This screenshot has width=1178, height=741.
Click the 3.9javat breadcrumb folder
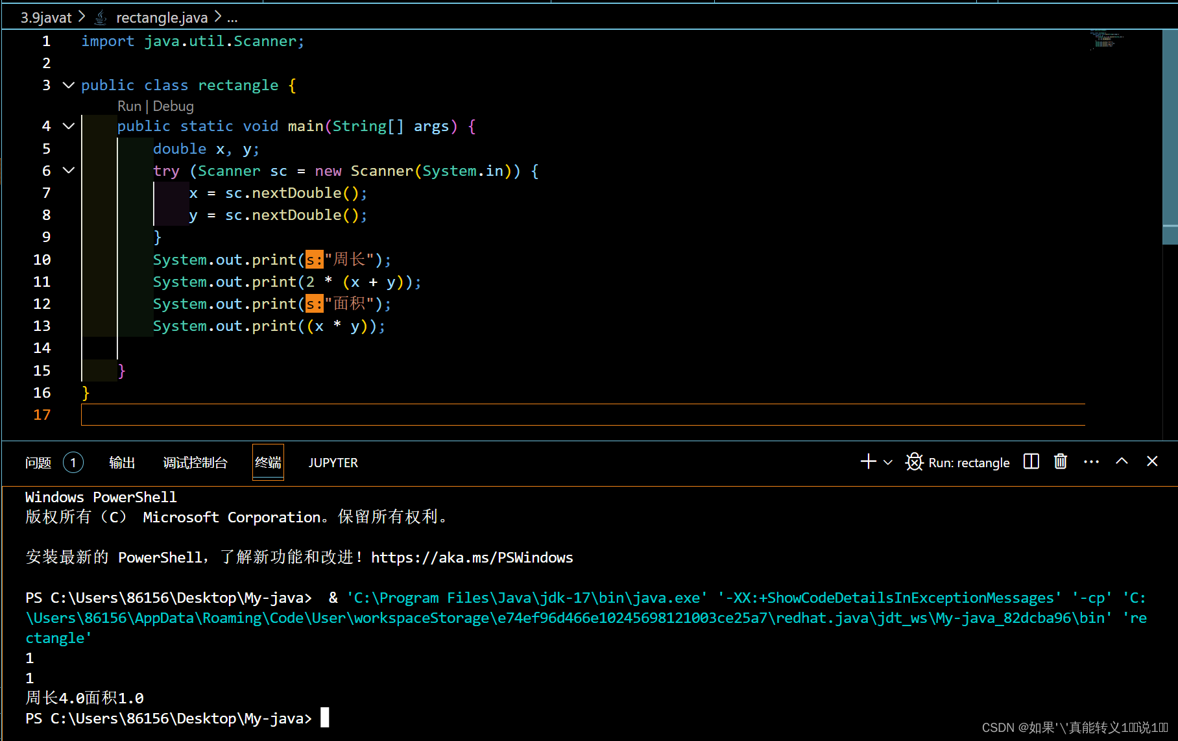point(46,18)
